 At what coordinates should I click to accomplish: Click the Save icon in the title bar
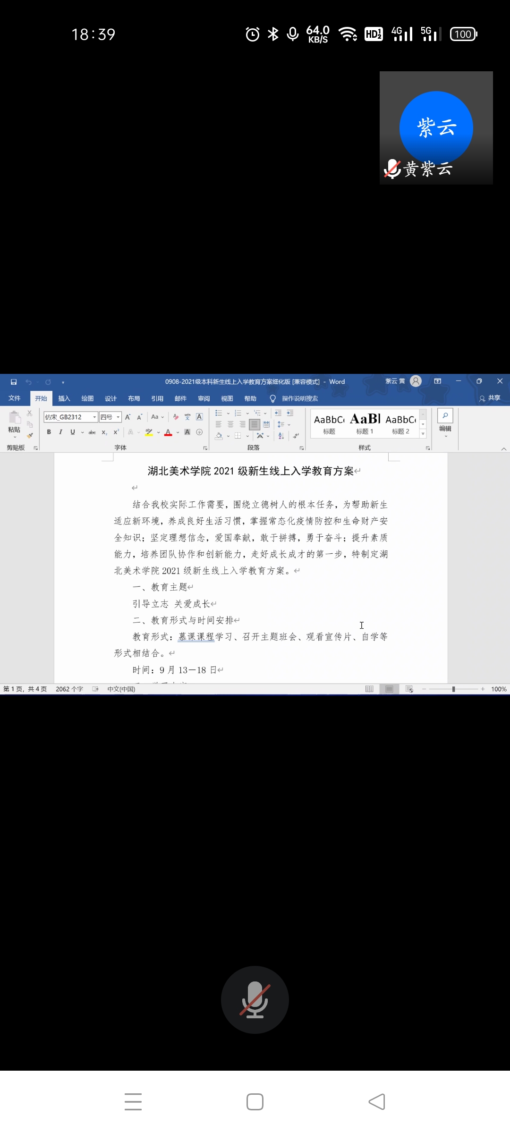pos(14,382)
